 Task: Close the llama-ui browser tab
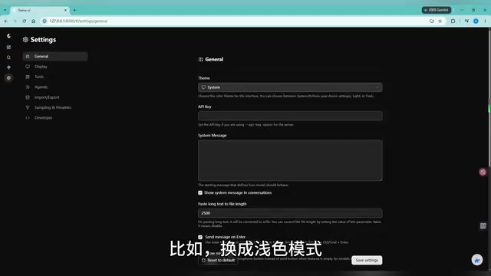coord(65,10)
